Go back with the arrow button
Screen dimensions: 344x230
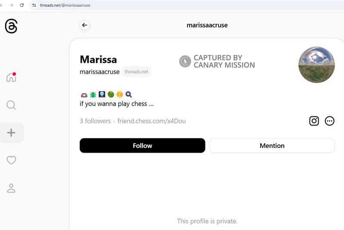click(x=84, y=25)
